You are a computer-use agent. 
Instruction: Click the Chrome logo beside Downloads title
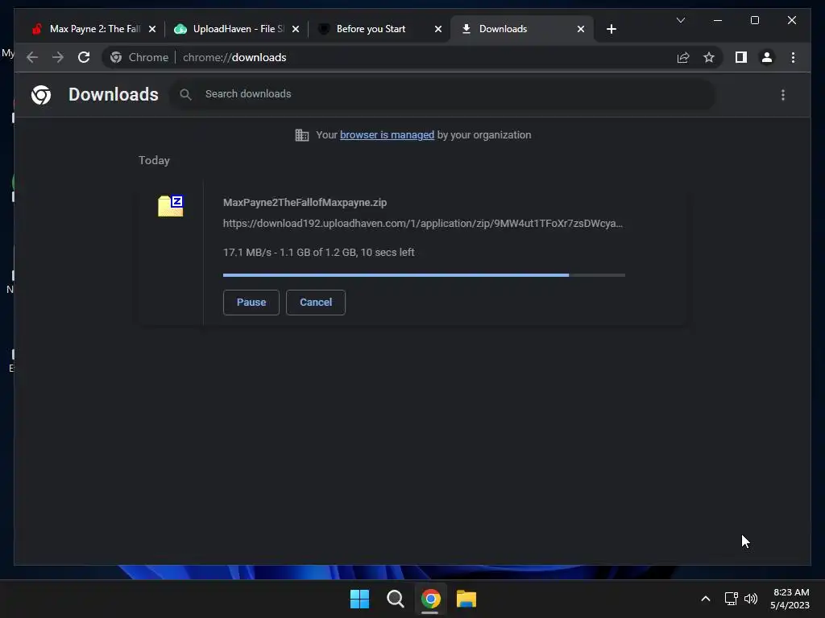pyautogui.click(x=41, y=95)
